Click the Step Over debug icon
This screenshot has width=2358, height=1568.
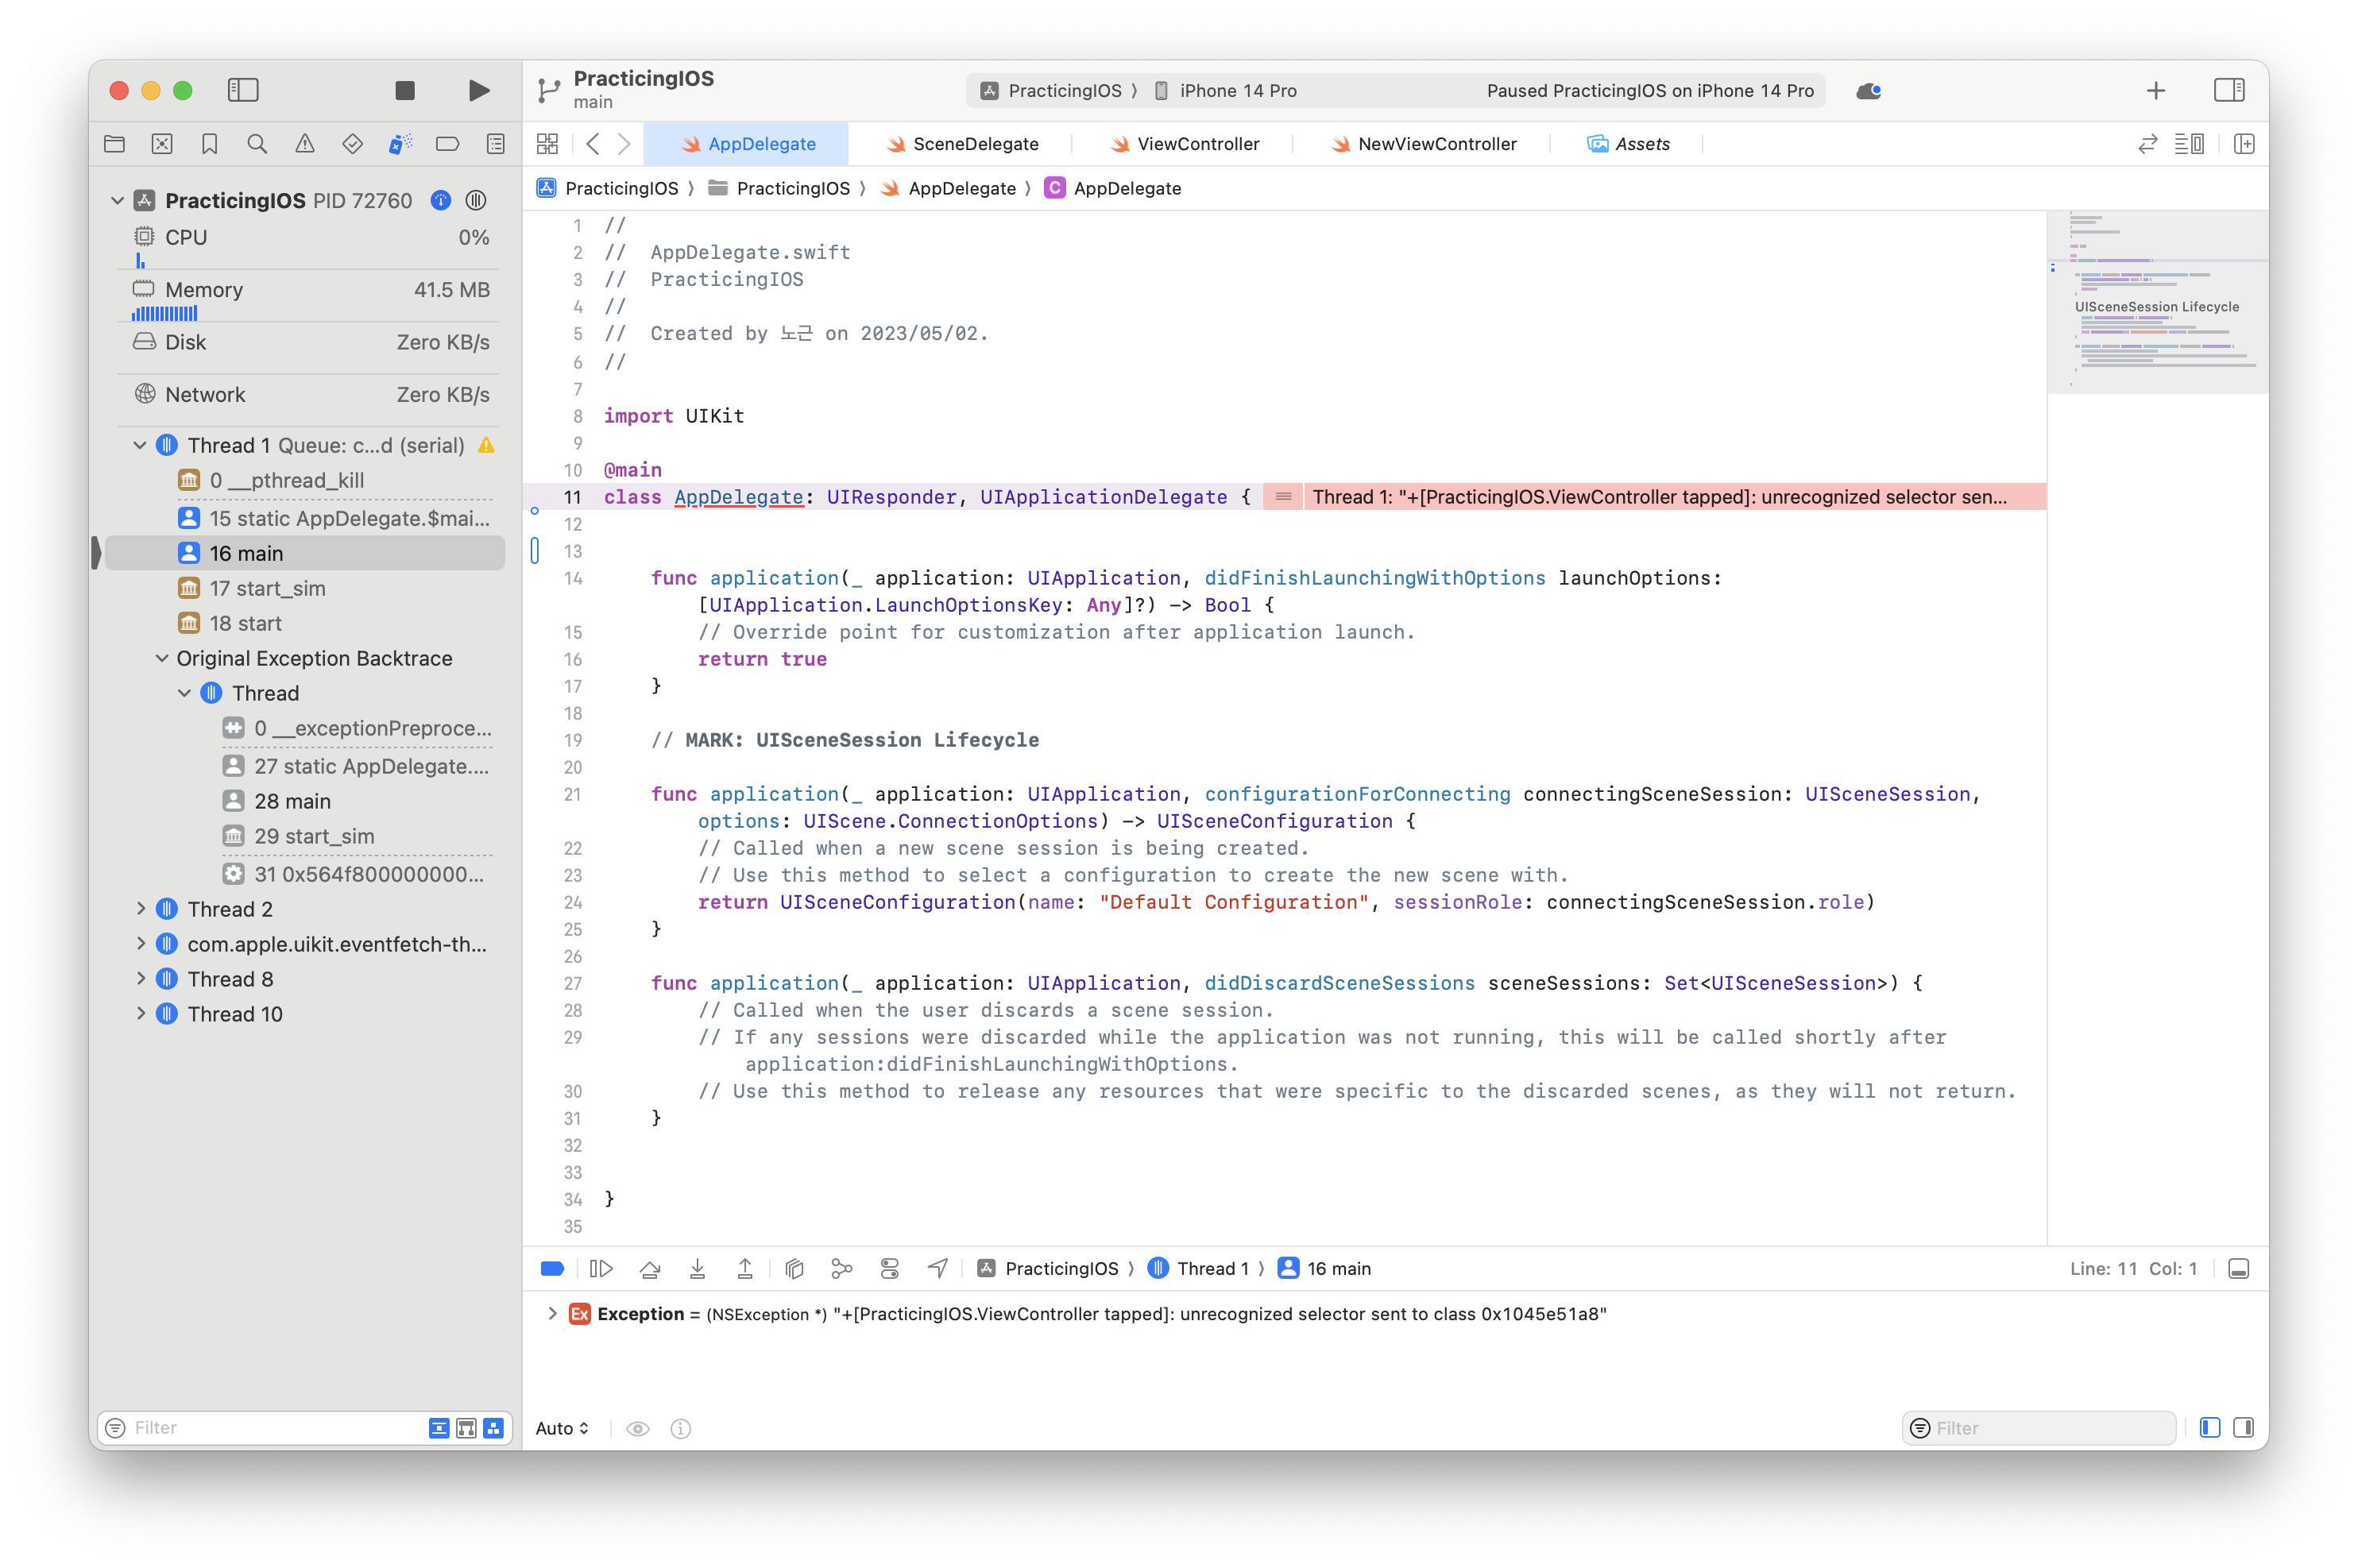coord(650,1269)
